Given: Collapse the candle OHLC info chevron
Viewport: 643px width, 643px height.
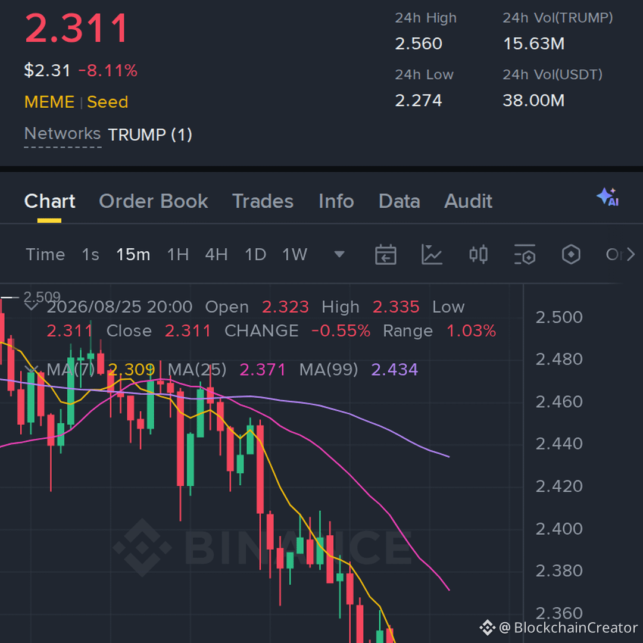Looking at the screenshot, I should point(32,307).
